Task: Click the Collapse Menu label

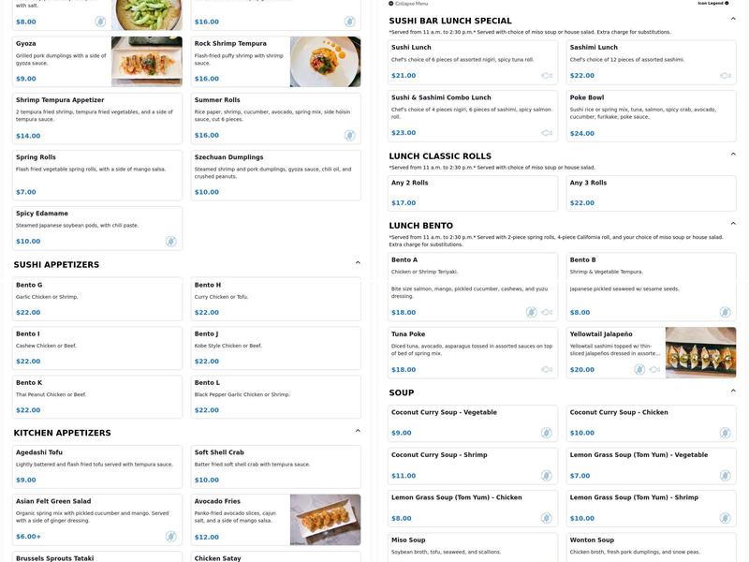Action: [410, 3]
